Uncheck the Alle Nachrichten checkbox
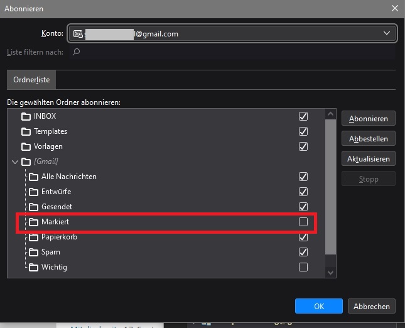 pos(303,177)
